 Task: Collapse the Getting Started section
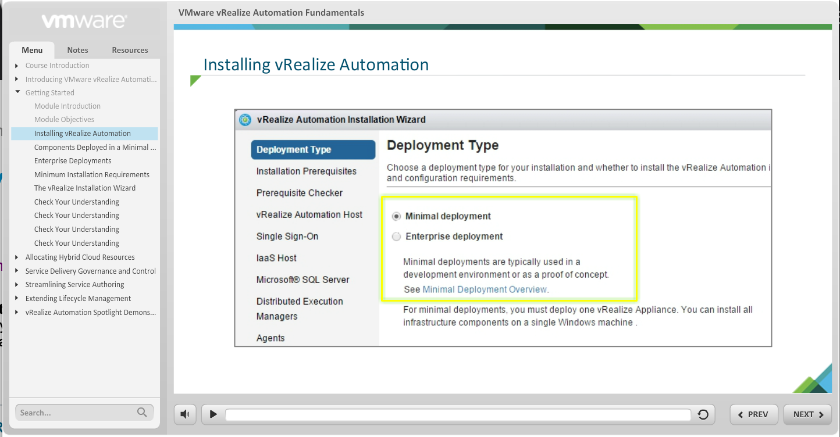17,92
